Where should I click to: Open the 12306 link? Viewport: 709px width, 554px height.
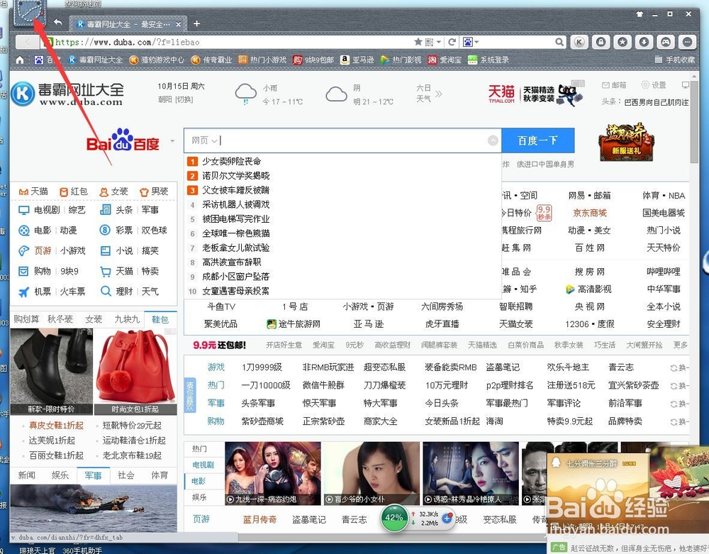pos(577,324)
